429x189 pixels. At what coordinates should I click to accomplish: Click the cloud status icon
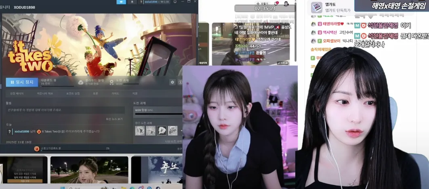pyautogui.click(x=81, y=82)
